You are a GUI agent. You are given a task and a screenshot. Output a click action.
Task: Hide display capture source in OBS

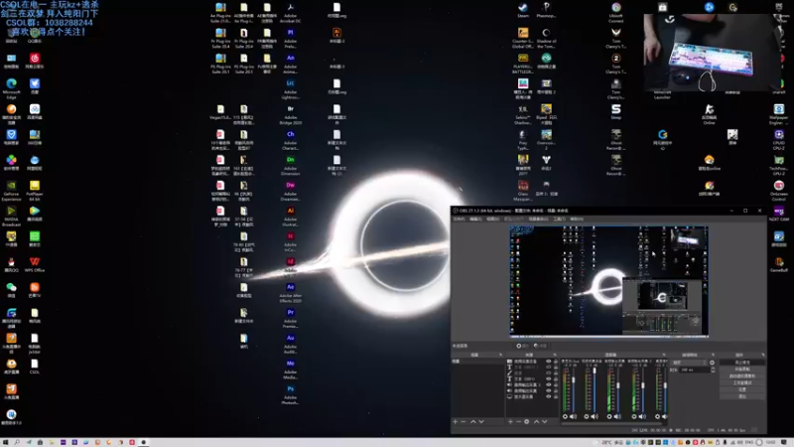click(549, 396)
